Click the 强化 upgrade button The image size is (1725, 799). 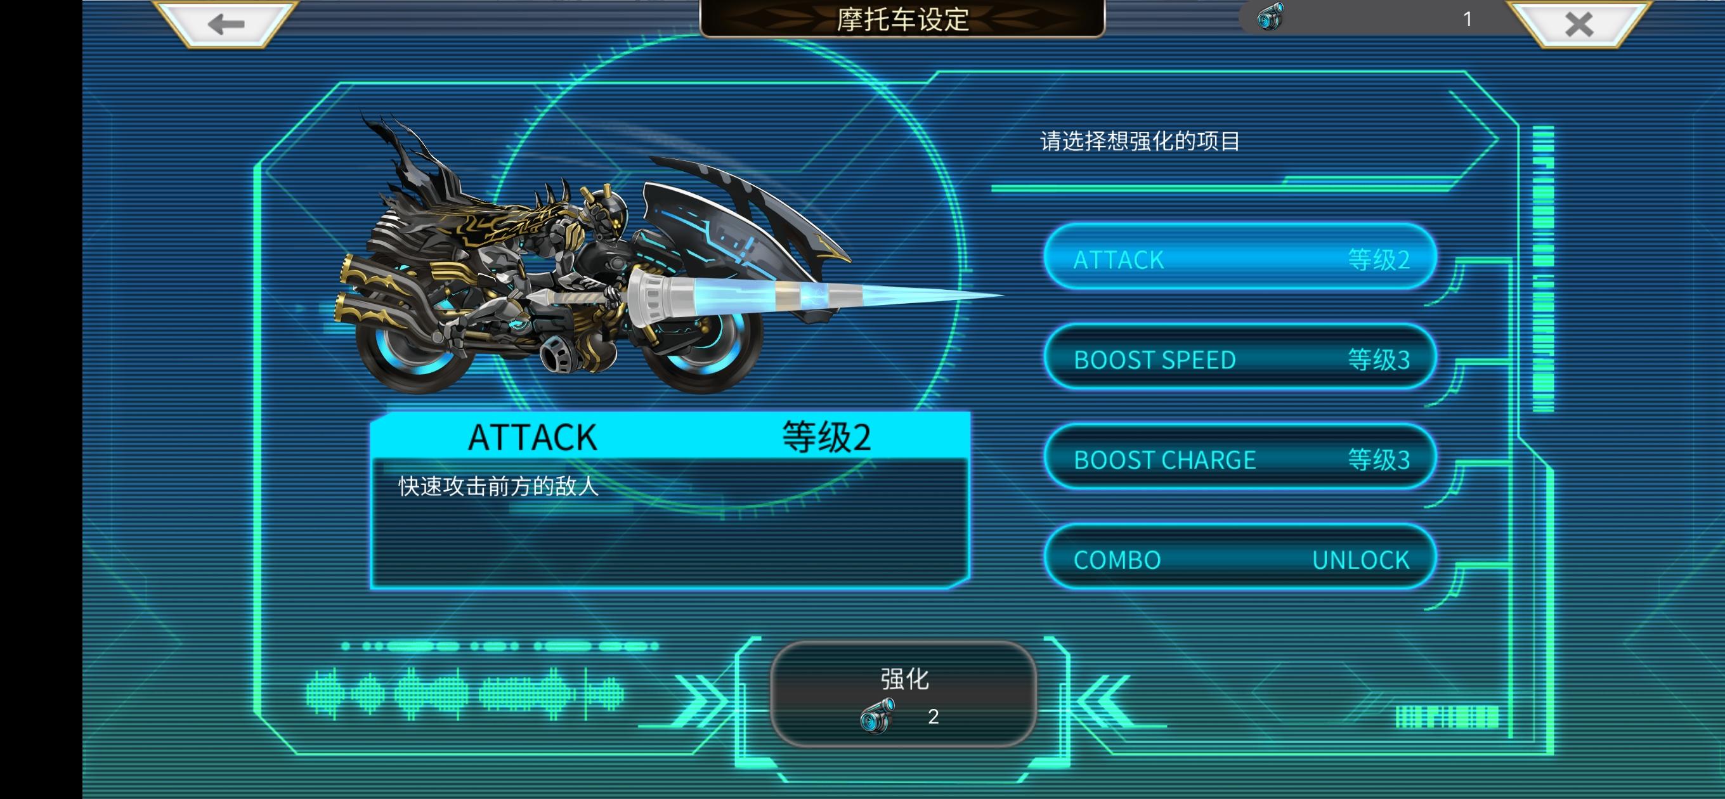pyautogui.click(x=903, y=694)
